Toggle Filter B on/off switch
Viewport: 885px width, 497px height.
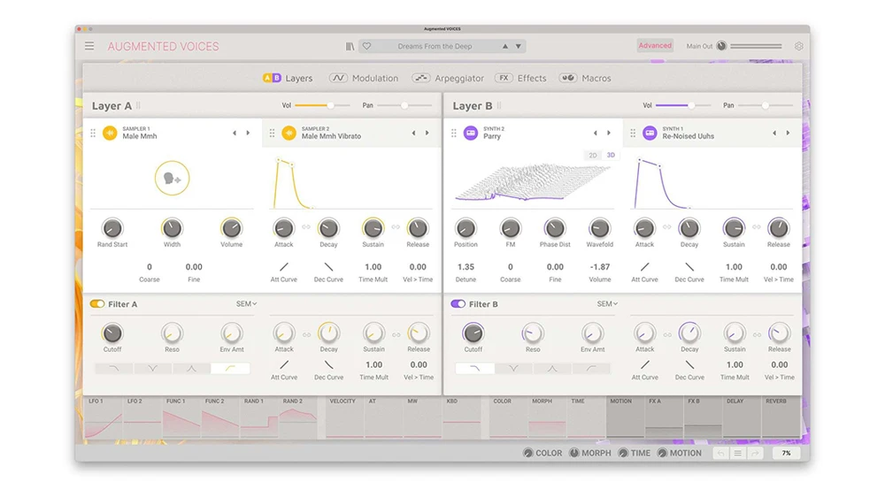coord(458,304)
